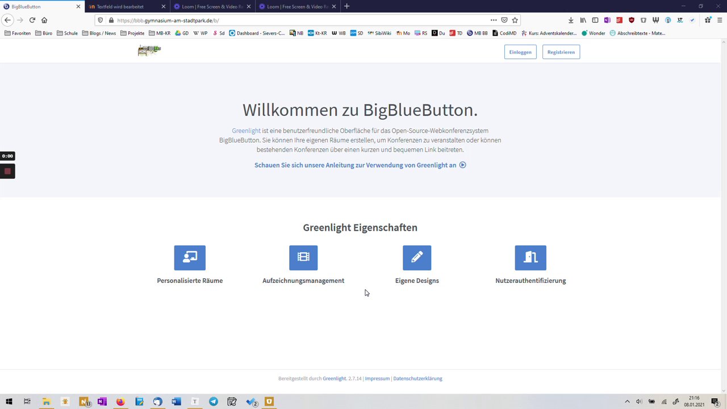Go to the browser home page icon

click(x=44, y=20)
